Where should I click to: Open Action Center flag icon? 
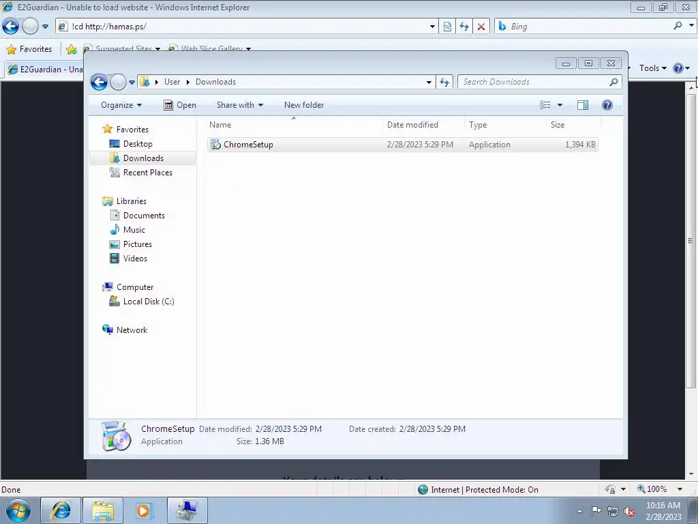pos(596,511)
